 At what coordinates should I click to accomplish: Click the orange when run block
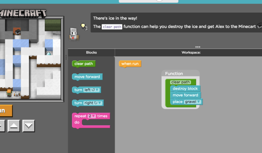point(130,64)
